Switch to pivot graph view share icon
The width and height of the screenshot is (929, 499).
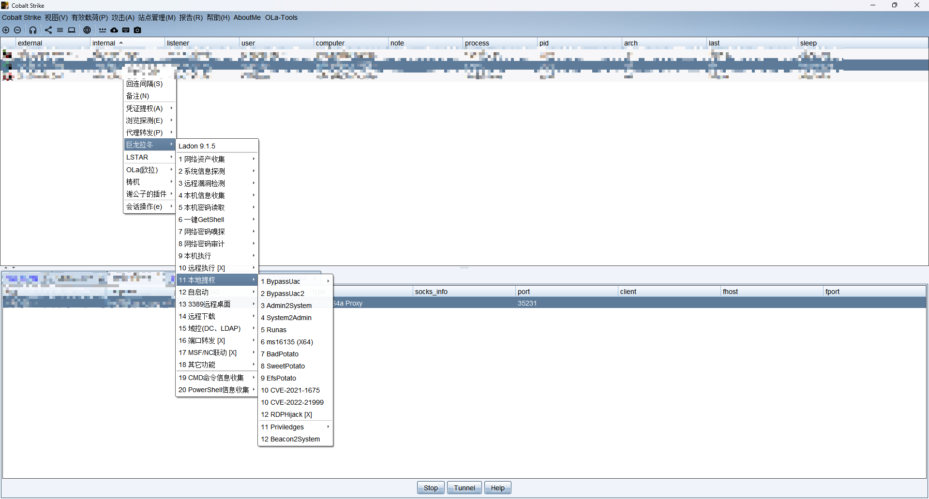48,30
